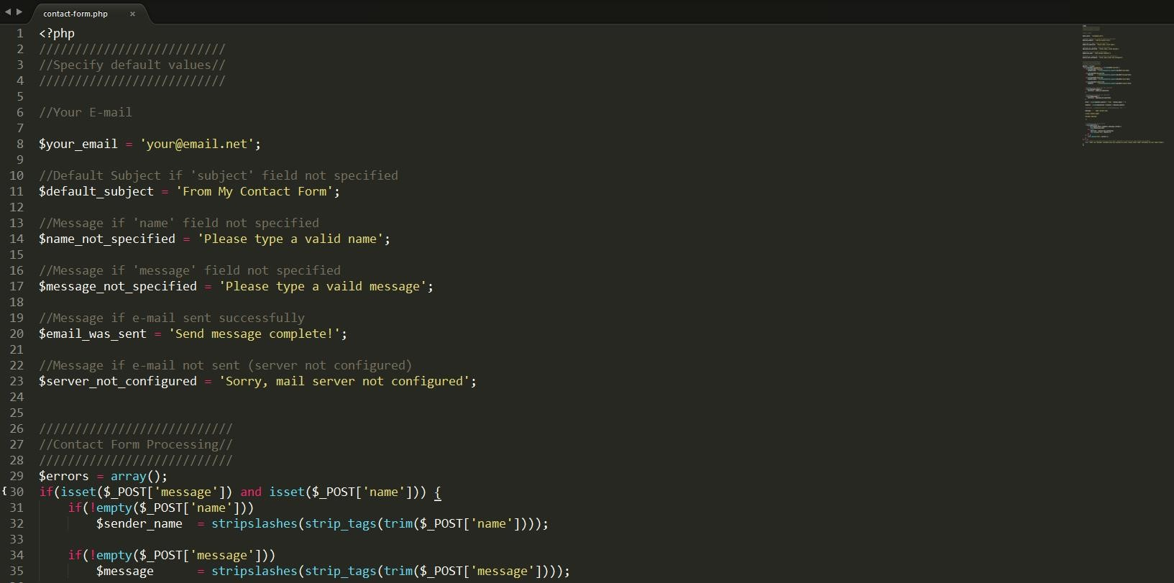Screen dimensions: 1174x583
Task: Close the contact-form.php tab
Action: click(132, 14)
